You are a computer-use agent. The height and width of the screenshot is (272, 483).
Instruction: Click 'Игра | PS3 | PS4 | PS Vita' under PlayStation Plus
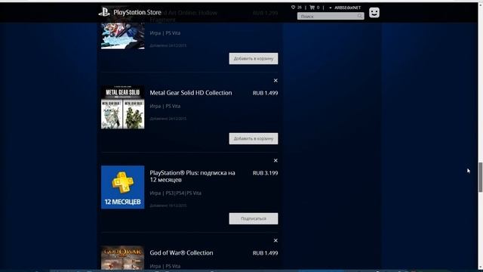176,193
